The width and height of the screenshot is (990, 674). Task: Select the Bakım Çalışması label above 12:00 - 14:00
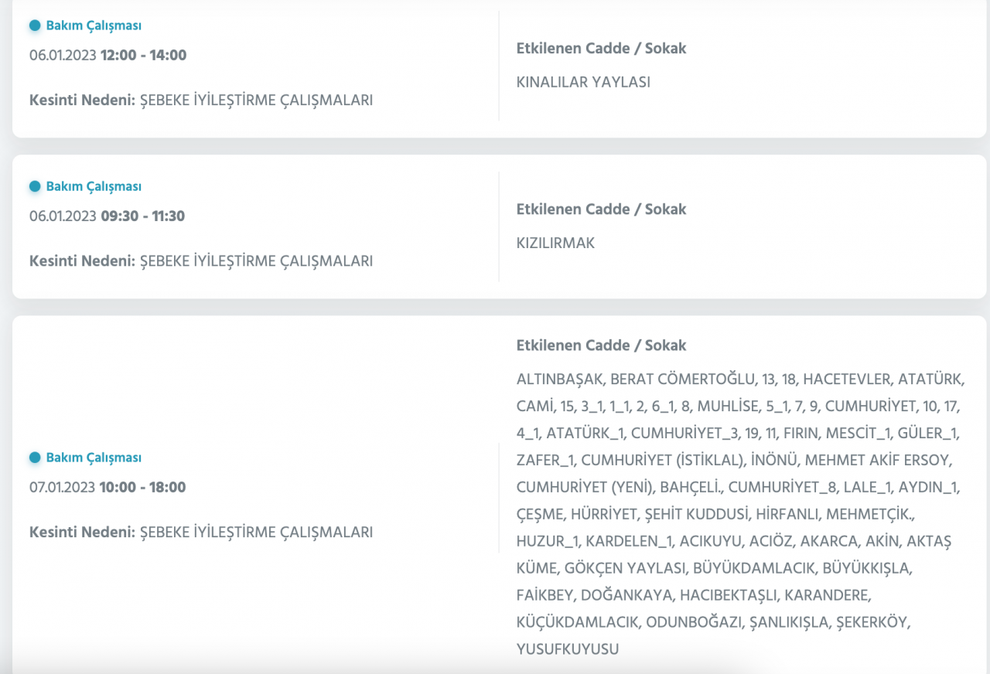tap(94, 26)
